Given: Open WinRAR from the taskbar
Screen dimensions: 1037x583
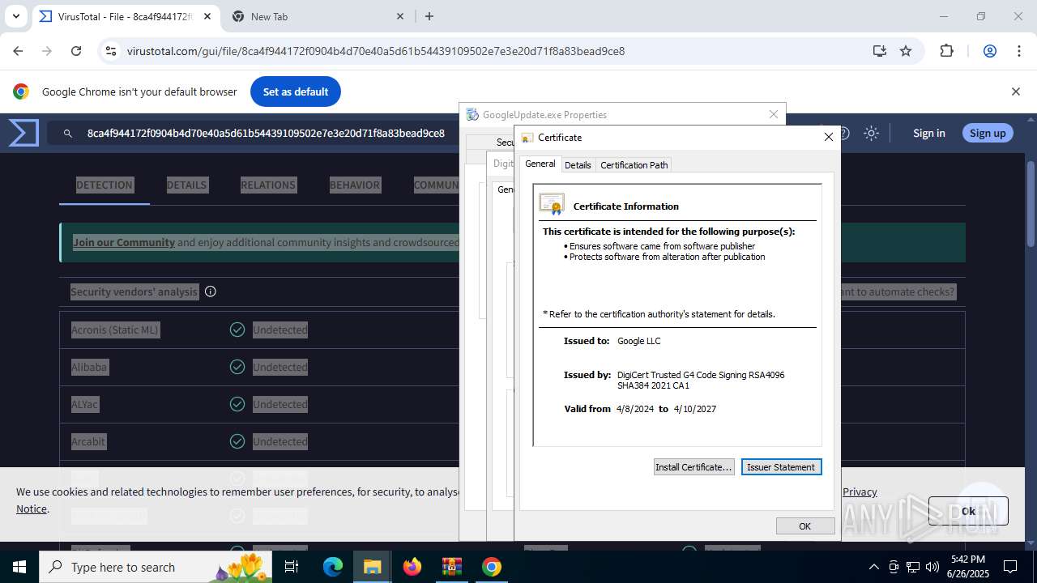Looking at the screenshot, I should (x=452, y=567).
